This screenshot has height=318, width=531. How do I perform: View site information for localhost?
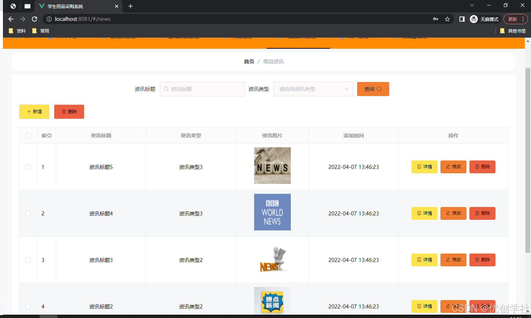(x=49, y=19)
